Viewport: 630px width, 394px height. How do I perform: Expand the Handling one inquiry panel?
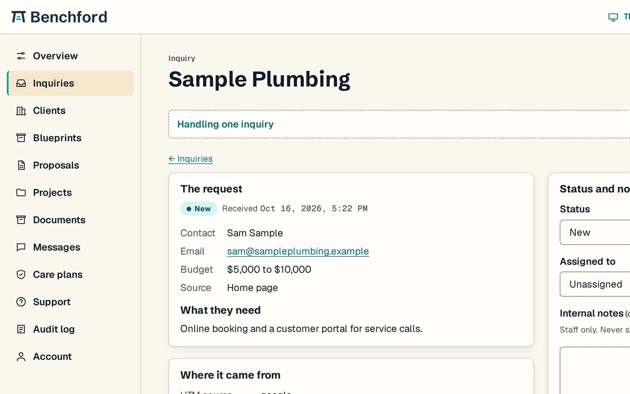click(399, 124)
